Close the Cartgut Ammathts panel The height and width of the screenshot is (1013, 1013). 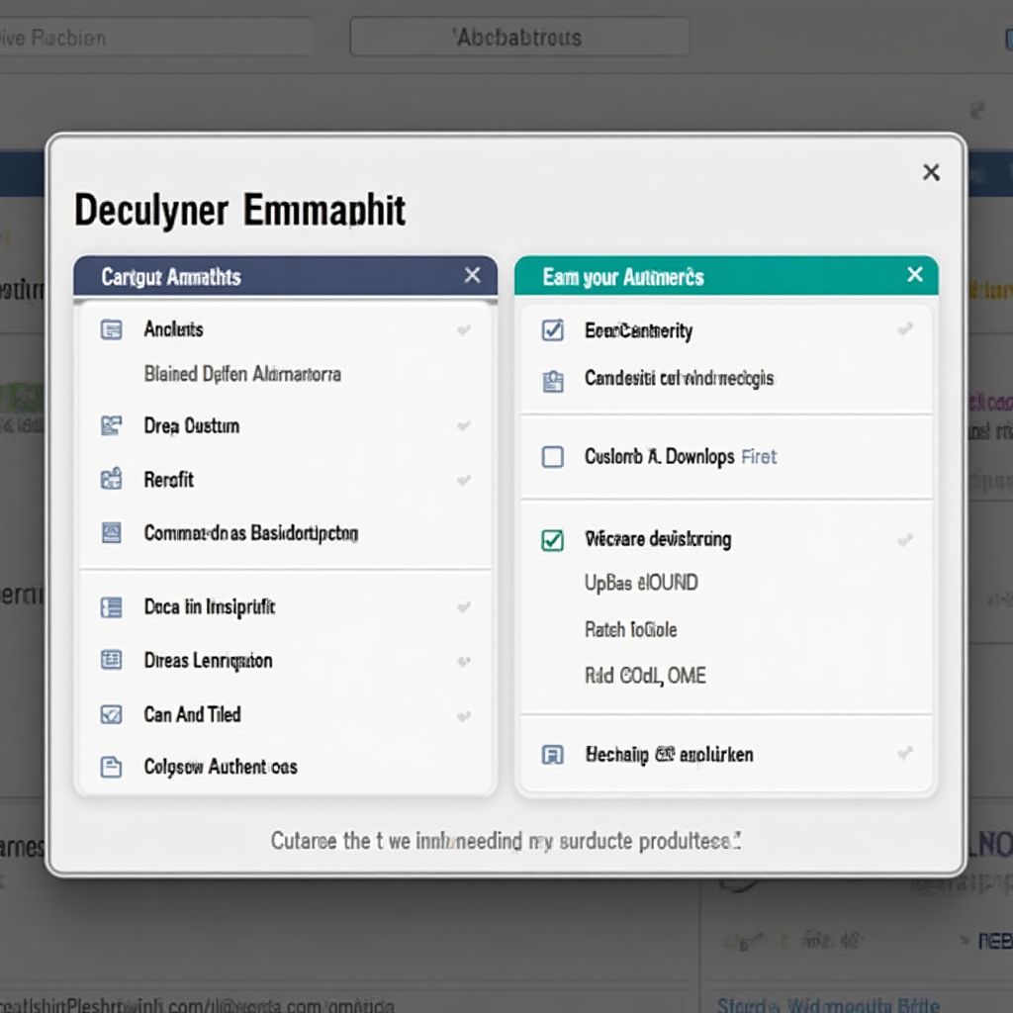[473, 276]
